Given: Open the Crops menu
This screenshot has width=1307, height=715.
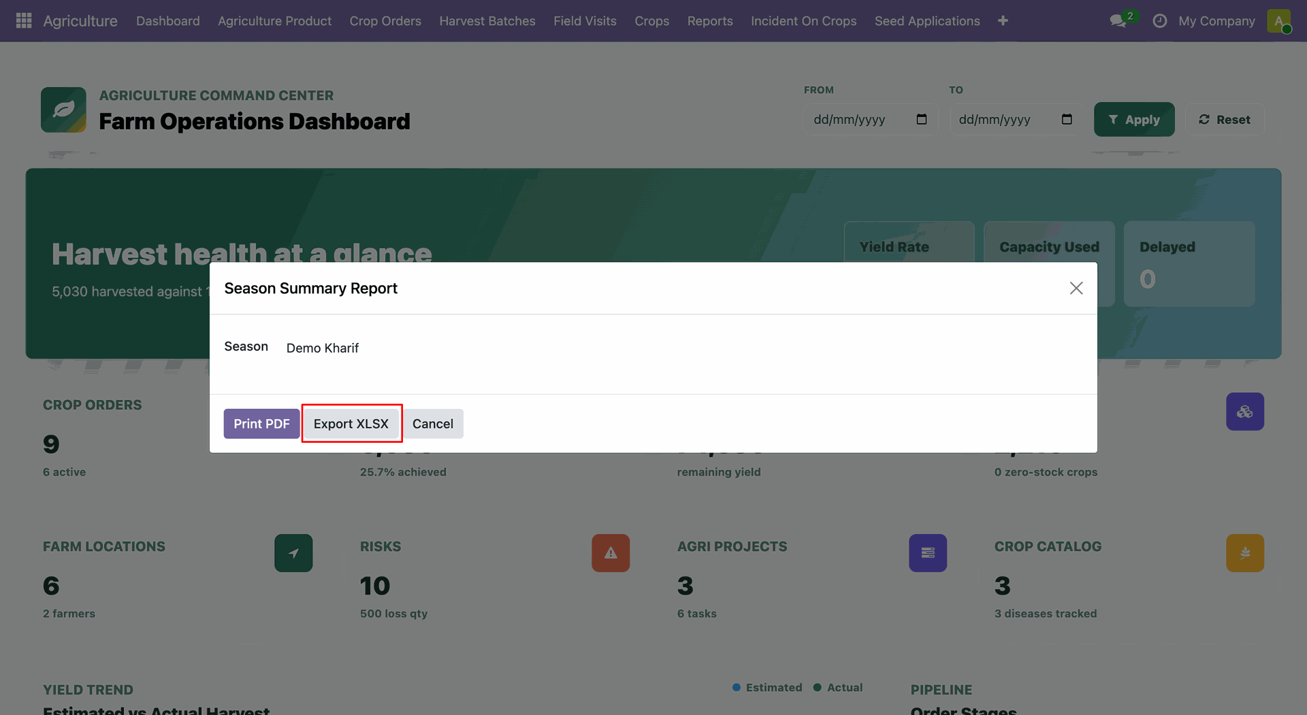Looking at the screenshot, I should [x=651, y=21].
